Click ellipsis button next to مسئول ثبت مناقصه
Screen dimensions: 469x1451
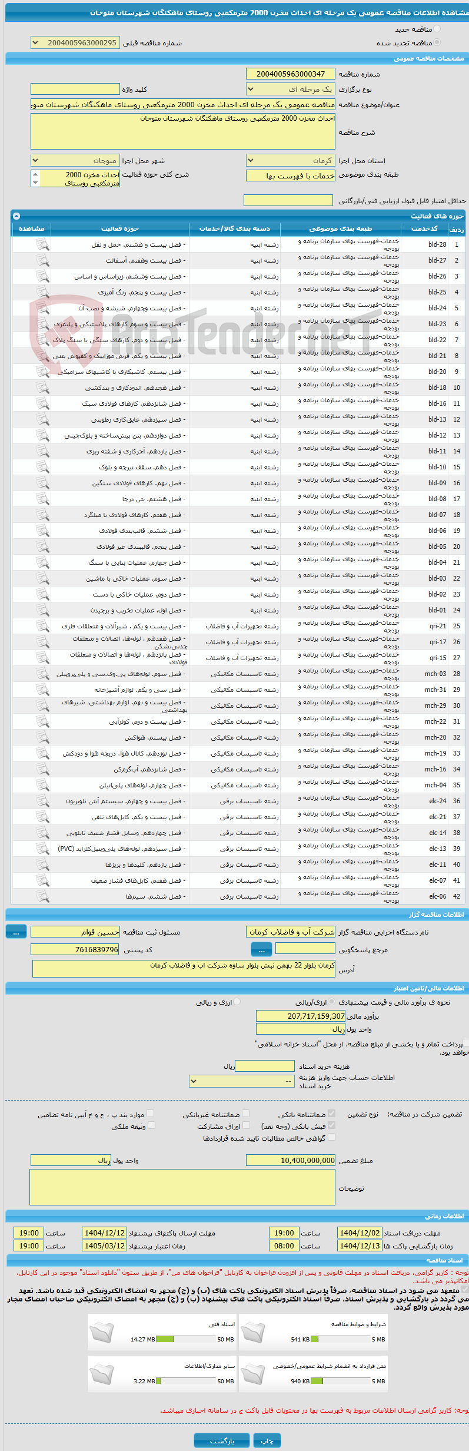tap(16, 932)
